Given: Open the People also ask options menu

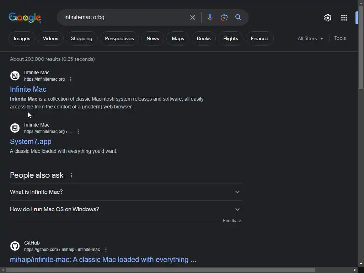Looking at the screenshot, I should [71, 175].
